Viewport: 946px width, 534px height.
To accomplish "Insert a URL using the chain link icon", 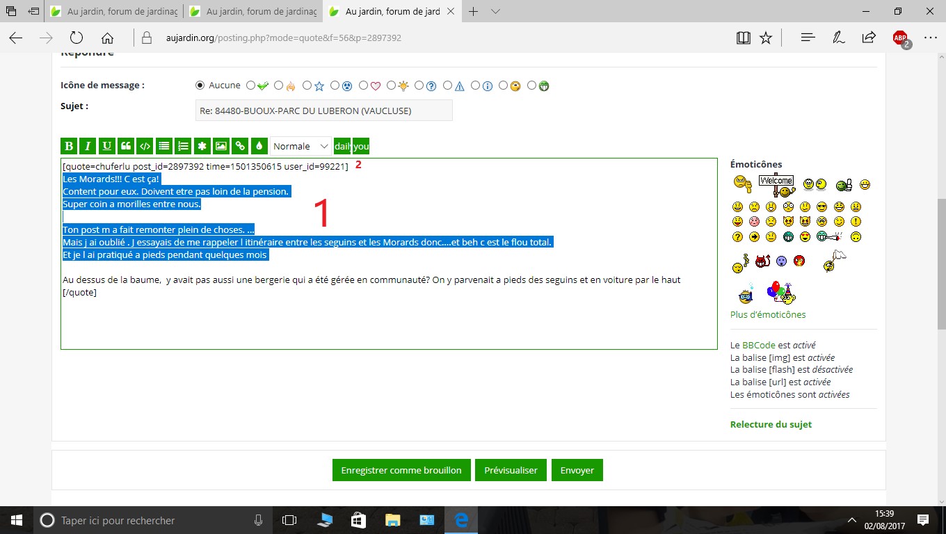I will (x=240, y=146).
